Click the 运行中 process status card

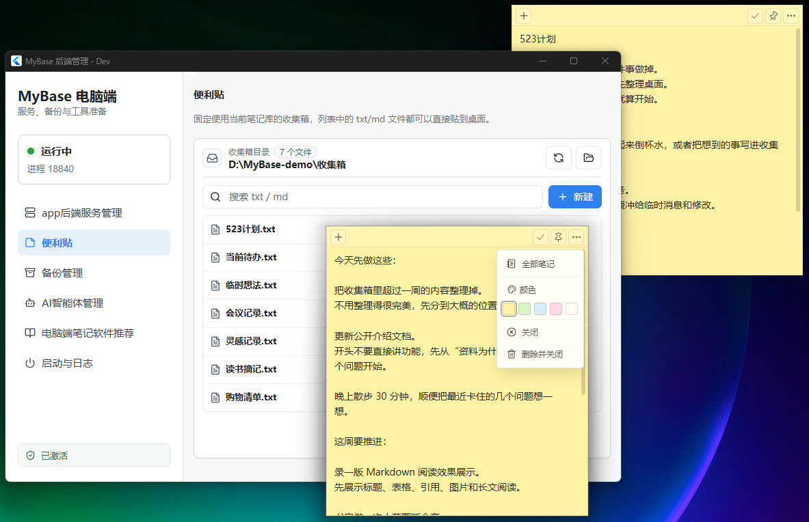(x=94, y=160)
